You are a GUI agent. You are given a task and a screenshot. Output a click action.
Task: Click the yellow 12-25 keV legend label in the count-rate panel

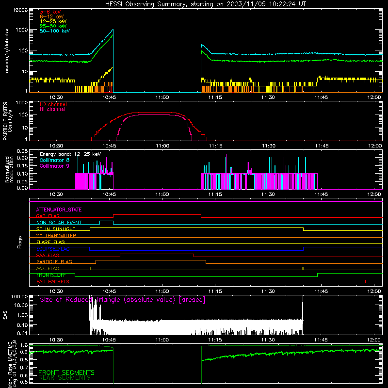(x=53, y=21)
